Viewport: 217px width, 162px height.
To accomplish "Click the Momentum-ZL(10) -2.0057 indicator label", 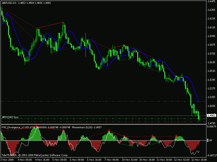I will pos(87,127).
